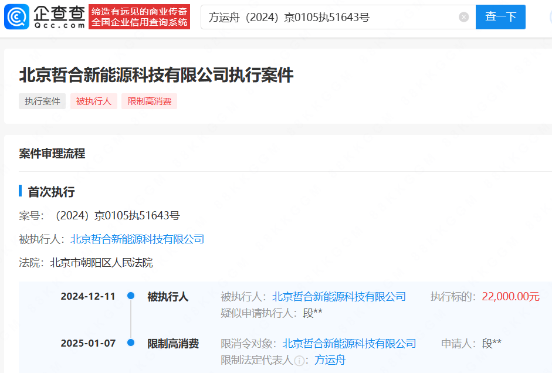Click 申请人 value 段**
552x373 pixels.
click(492, 344)
